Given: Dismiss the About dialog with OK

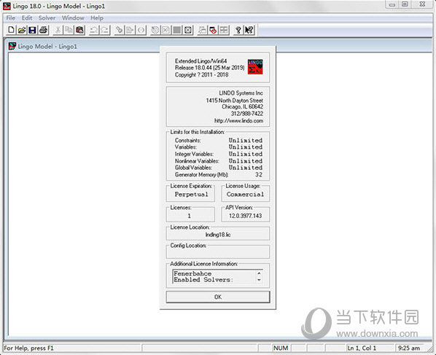Looking at the screenshot, I should coord(218,297).
